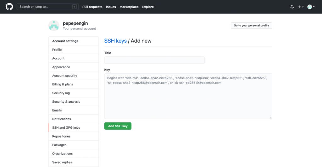Open Emails in the sidebar
The image size is (322, 167).
[x=74, y=110]
